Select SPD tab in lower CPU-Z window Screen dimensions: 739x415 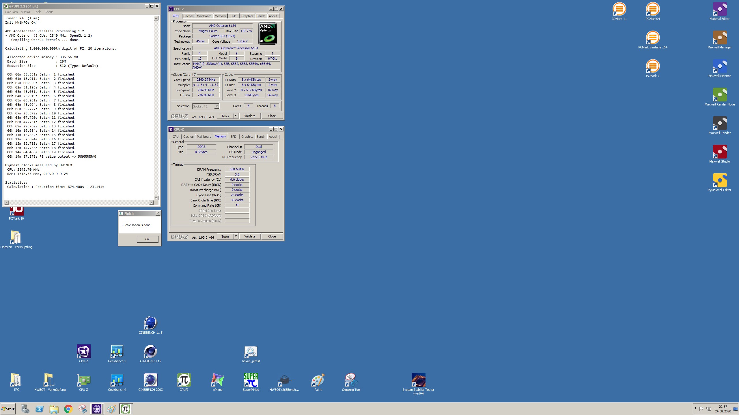(234, 137)
